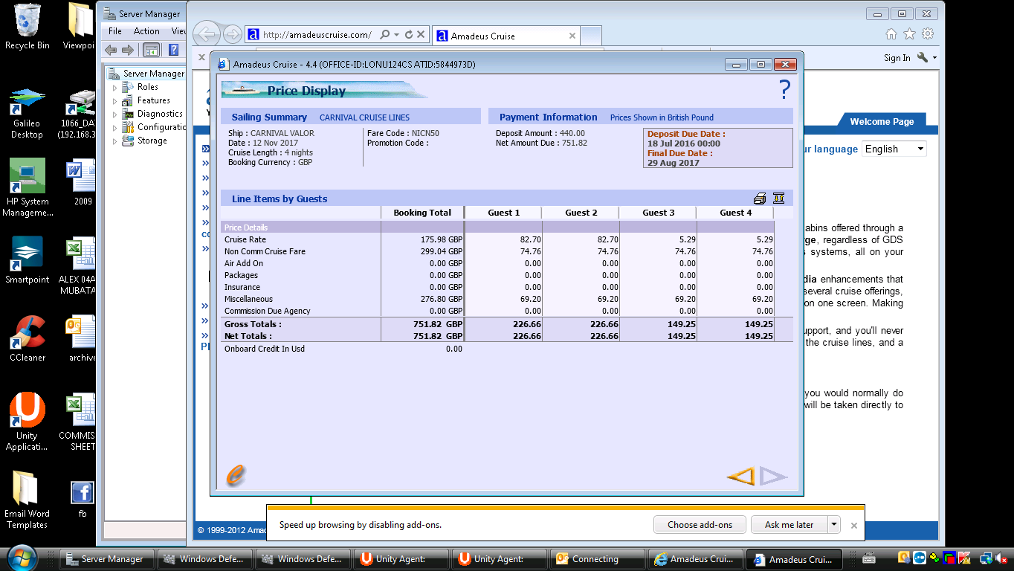Click the collapse rows icon beside the printer
1014x571 pixels.
click(778, 199)
